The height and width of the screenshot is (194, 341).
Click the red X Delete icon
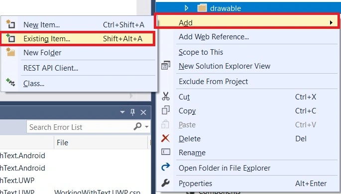coord(165,138)
